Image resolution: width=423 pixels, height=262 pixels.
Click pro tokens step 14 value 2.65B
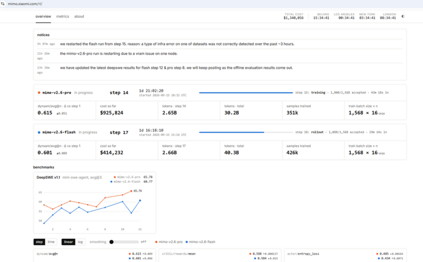tap(169, 113)
